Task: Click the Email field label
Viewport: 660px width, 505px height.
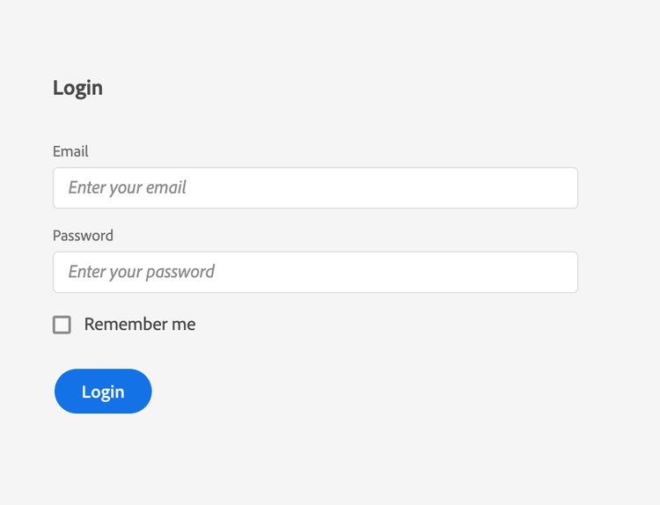Action: 70,151
